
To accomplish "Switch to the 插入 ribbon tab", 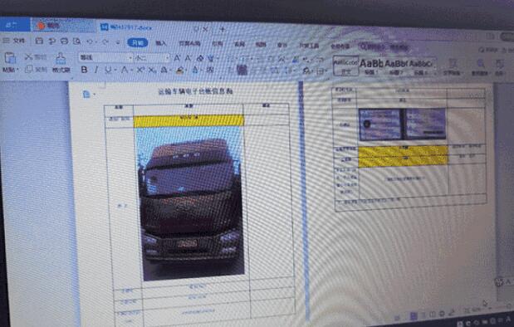I will [x=160, y=43].
